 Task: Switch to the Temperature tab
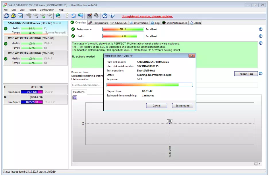98,23
